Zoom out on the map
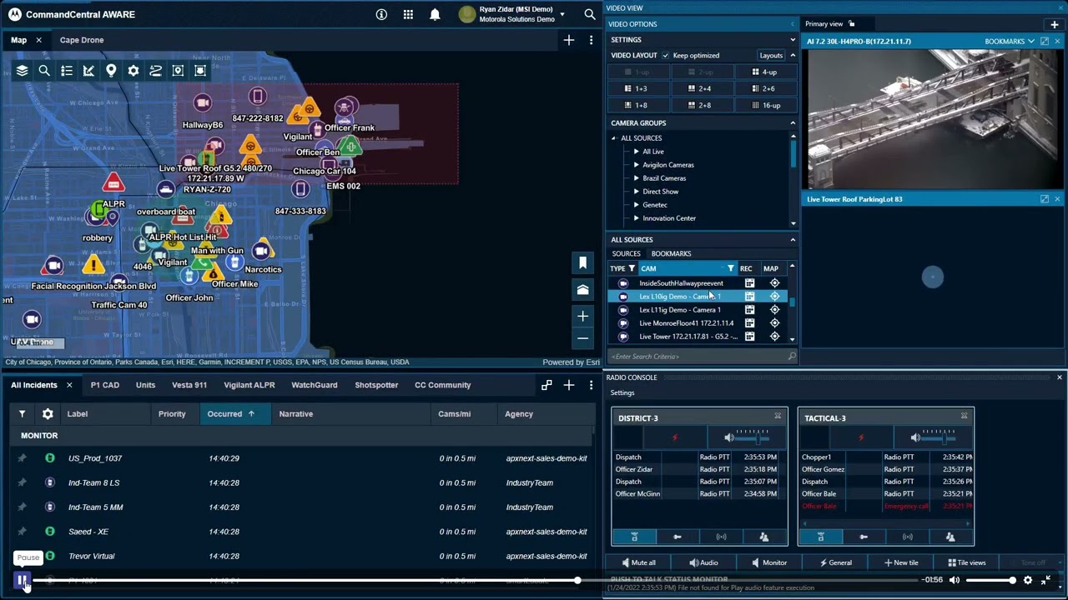This screenshot has height=600, width=1068. (582, 338)
